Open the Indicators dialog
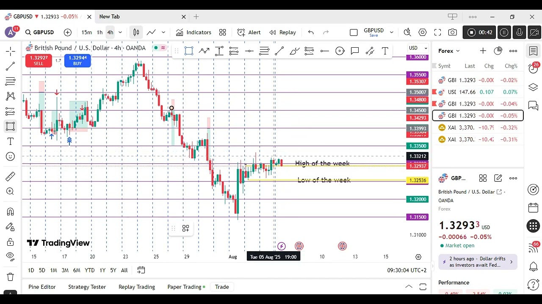The height and width of the screenshot is (304, 542). click(x=194, y=33)
